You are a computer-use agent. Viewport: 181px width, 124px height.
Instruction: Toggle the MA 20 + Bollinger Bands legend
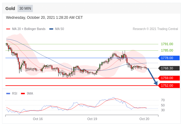point(26,29)
